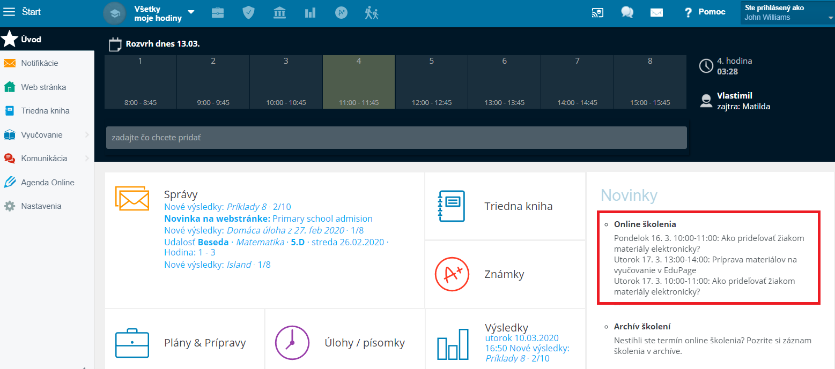The image size is (835, 369).
Task: Open the Známky A+ tile icon
Action: point(452,274)
